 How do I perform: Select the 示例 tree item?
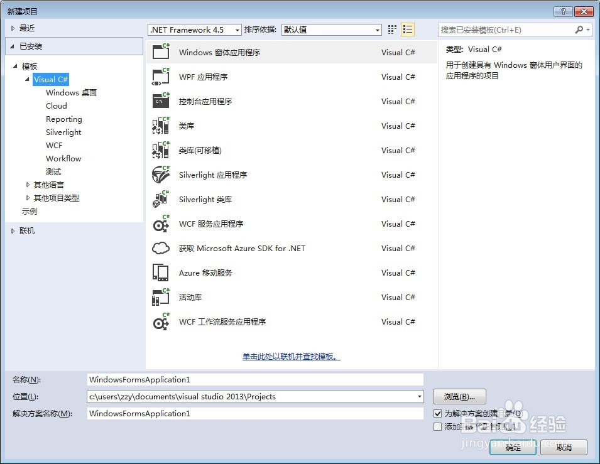(x=30, y=211)
